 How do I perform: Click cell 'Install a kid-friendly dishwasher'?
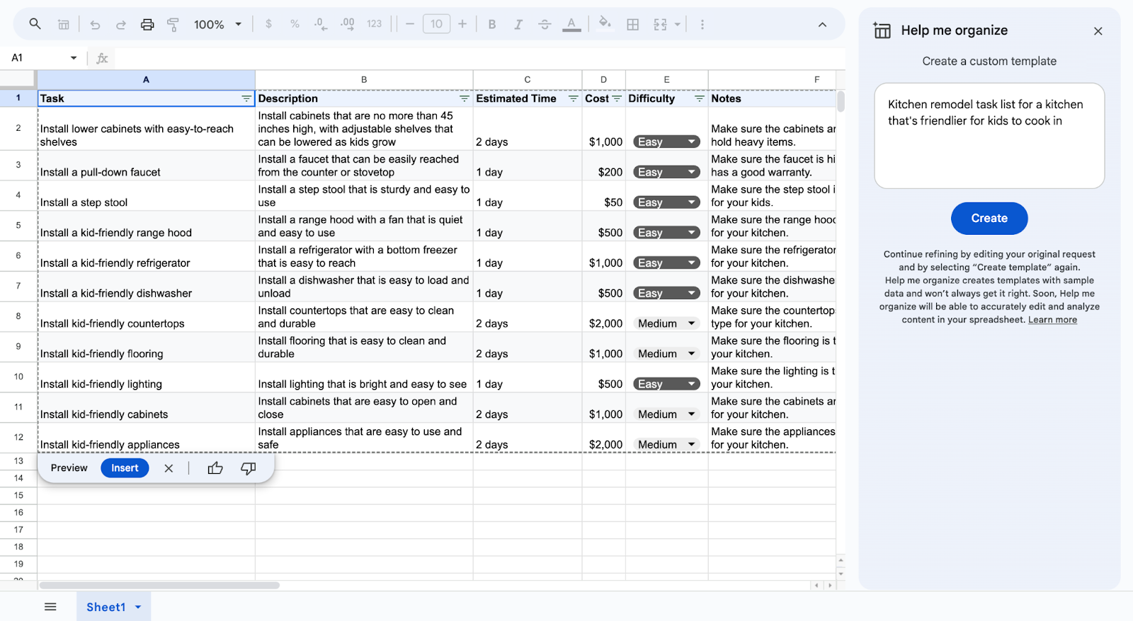[146, 286]
